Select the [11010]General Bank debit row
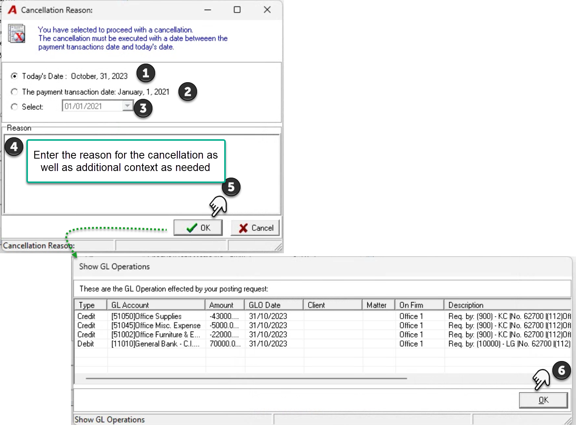This screenshot has height=425, width=576. (323, 344)
